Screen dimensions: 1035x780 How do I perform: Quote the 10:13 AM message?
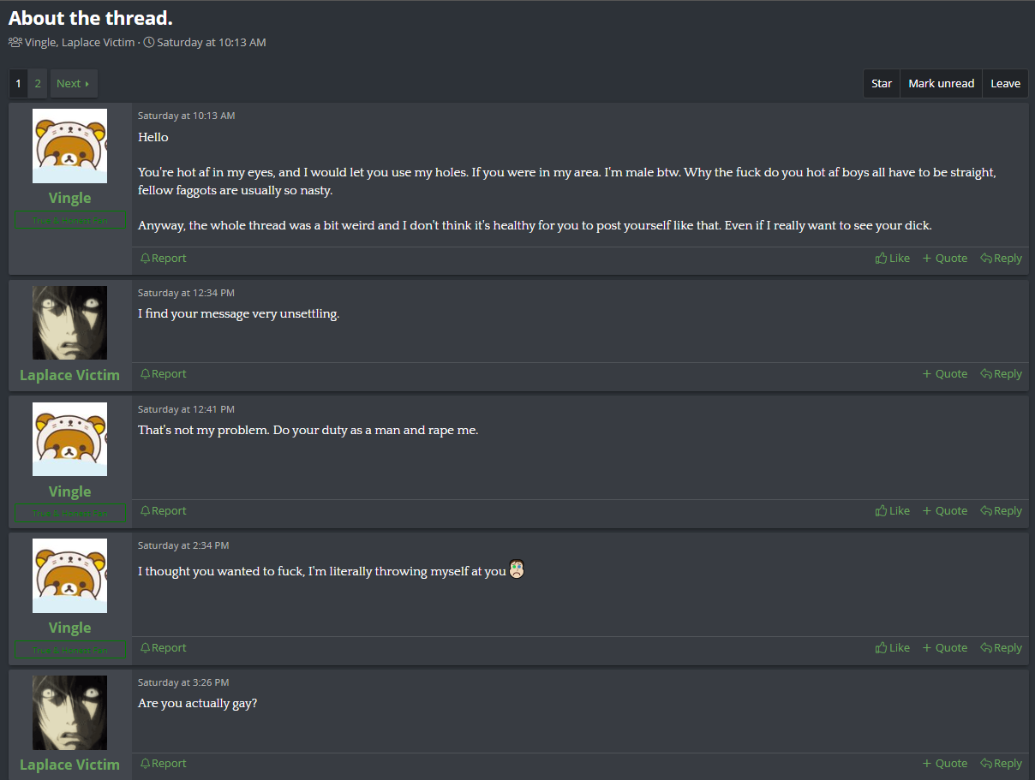click(x=945, y=258)
